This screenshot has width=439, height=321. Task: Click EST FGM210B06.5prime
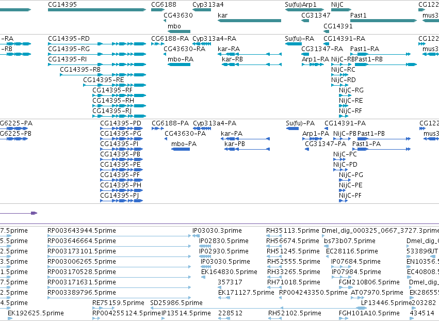tap(369, 282)
